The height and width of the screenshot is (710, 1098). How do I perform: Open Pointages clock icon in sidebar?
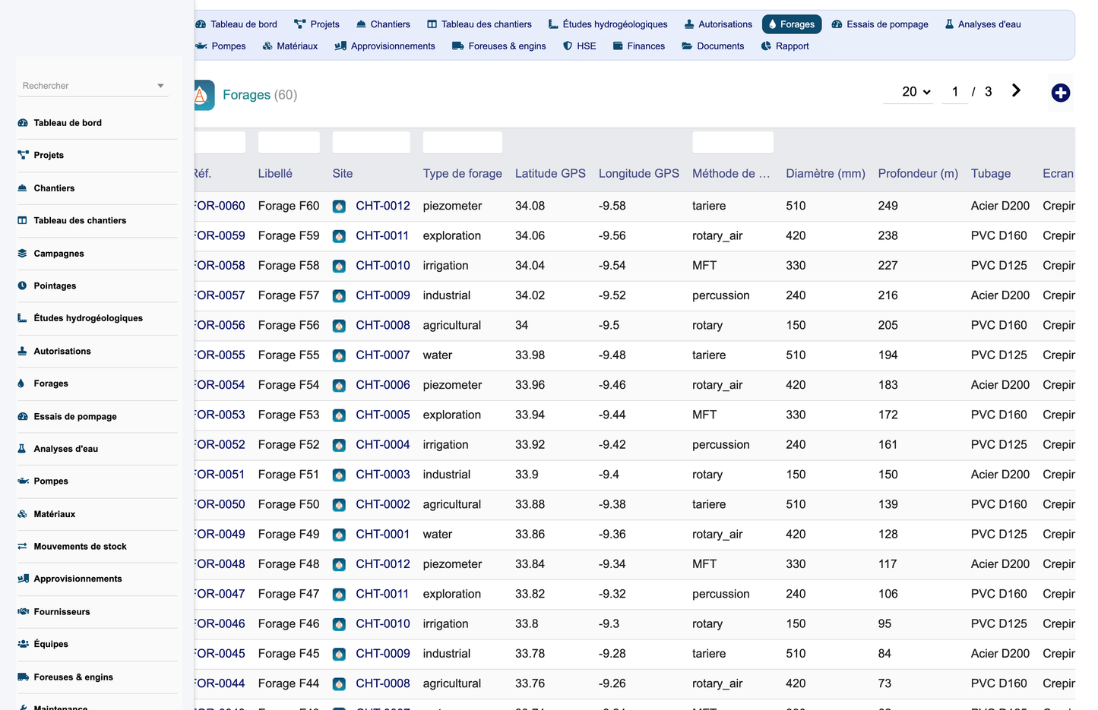pyautogui.click(x=23, y=286)
